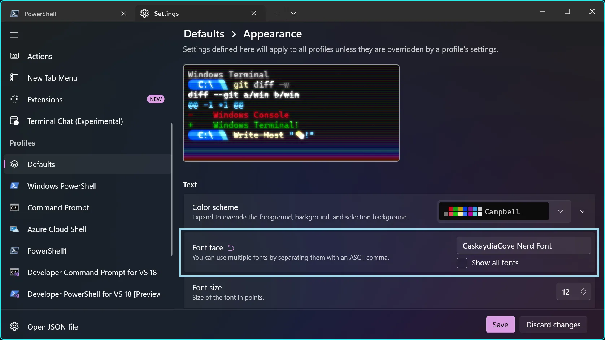Open the Extensions settings page
This screenshot has width=605, height=340.
(x=45, y=99)
